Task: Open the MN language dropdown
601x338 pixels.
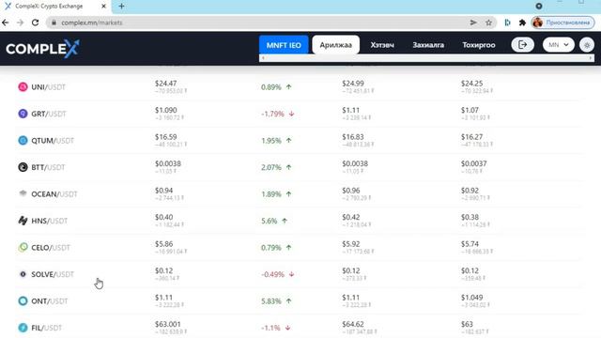Action: click(x=558, y=45)
